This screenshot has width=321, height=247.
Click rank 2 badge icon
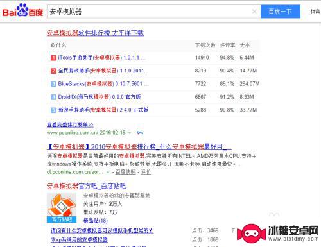(53, 71)
